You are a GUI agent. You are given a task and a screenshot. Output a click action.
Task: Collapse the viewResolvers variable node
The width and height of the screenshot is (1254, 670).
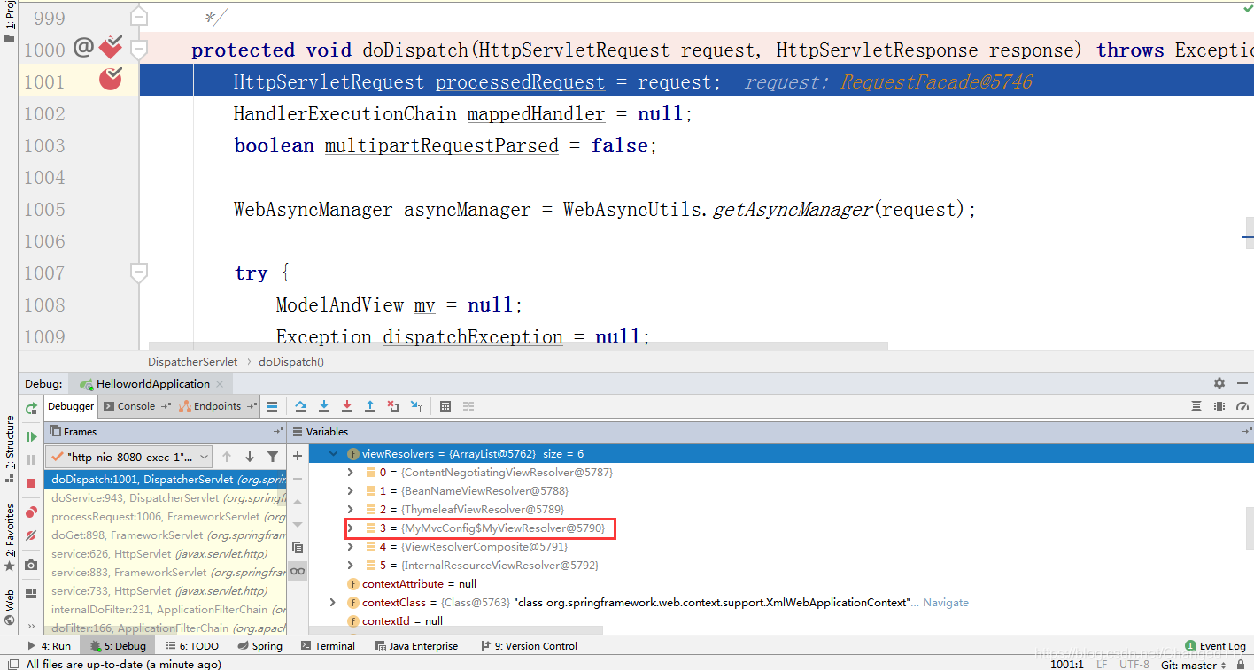point(334,453)
